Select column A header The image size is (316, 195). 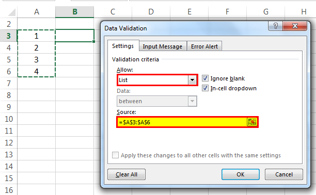click(37, 12)
